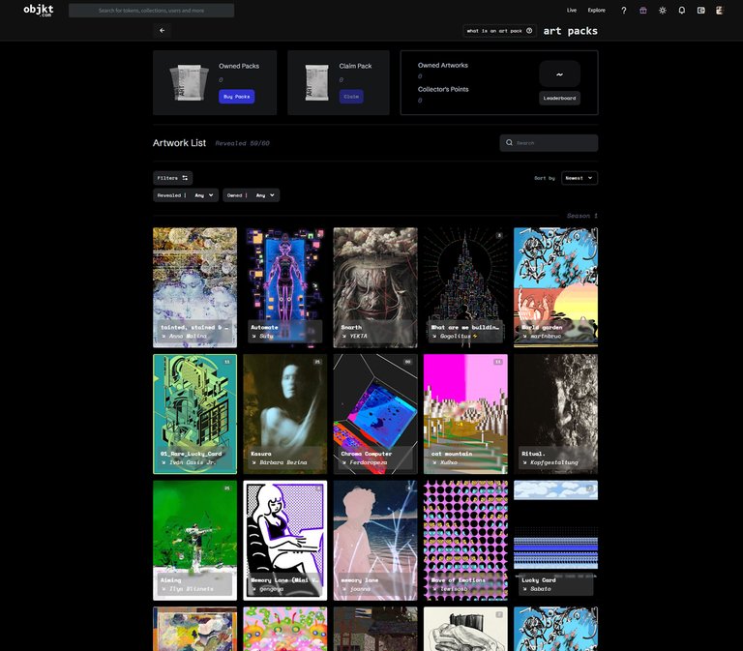Open the 'tainted, stained' artwork card
The width and height of the screenshot is (743, 651).
pos(194,287)
